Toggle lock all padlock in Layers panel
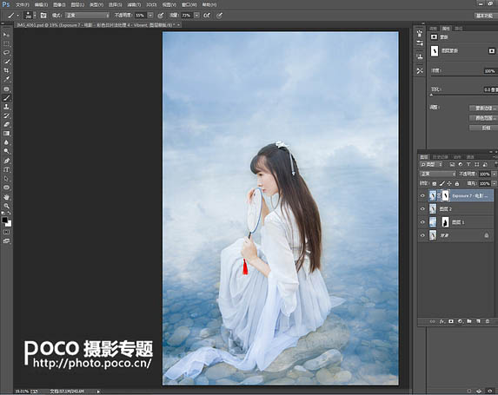This screenshot has height=395, width=498. coord(456,183)
